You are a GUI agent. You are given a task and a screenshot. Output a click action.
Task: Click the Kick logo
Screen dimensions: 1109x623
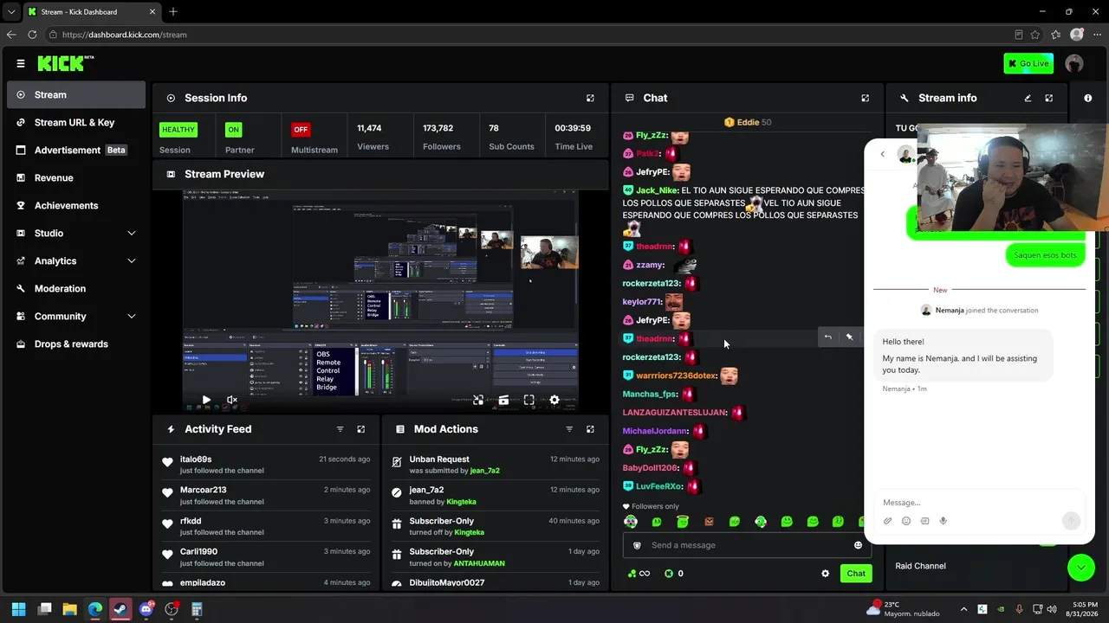click(x=65, y=63)
